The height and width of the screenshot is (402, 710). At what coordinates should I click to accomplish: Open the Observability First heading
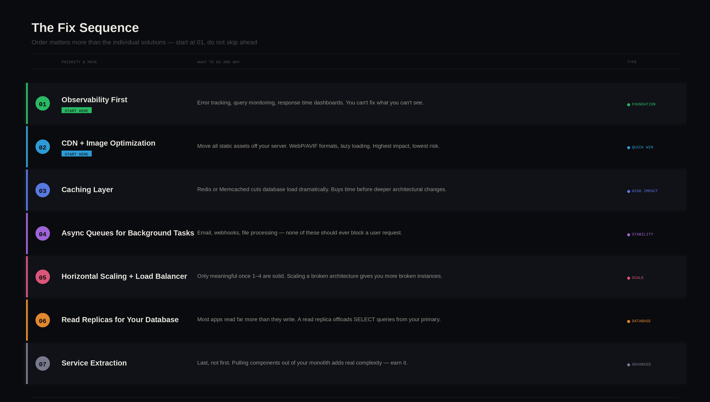coord(94,100)
